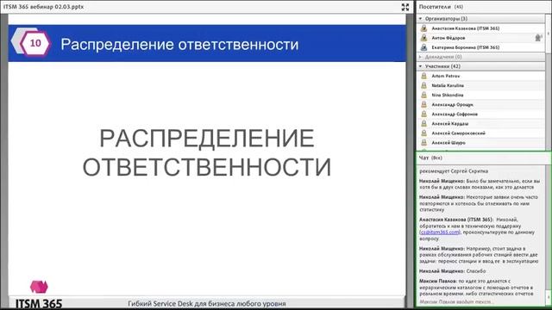Click the 'Максим Павлов вводит текст' typing indicator
Viewport: 552px width, 310px height.
[456, 301]
